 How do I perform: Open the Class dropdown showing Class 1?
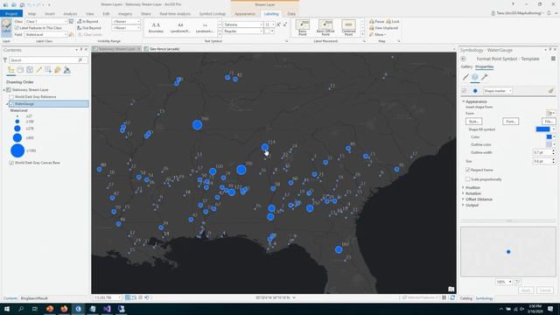click(46, 21)
